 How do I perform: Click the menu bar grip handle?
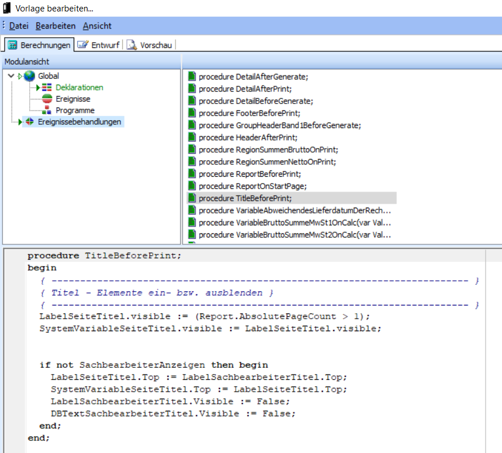[3, 25]
